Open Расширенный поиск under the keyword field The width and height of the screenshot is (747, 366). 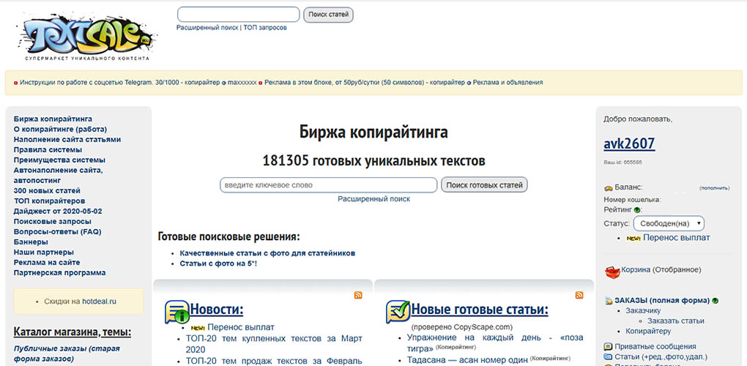tap(374, 199)
